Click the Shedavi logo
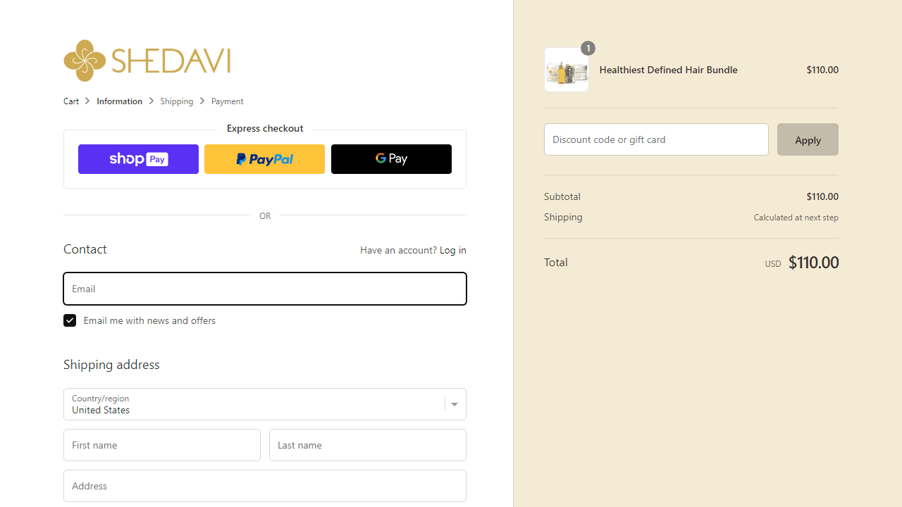This screenshot has width=902, height=507. [147, 61]
